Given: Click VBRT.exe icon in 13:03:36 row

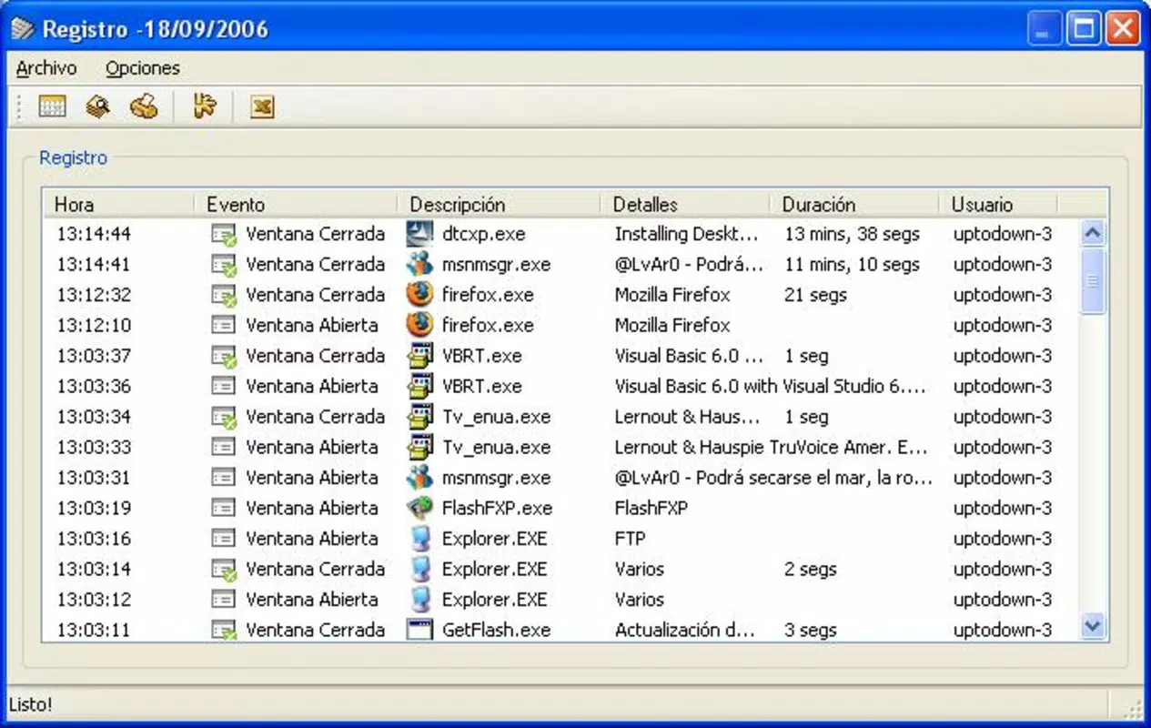Looking at the screenshot, I should pyautogui.click(x=419, y=386).
